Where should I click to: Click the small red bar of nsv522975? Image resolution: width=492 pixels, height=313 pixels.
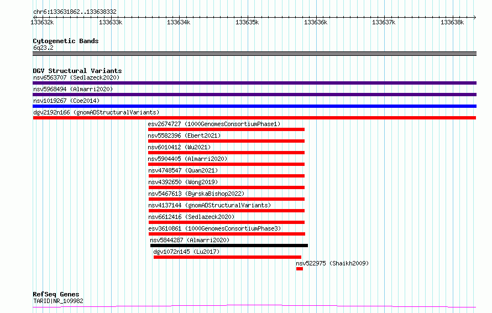click(x=299, y=269)
